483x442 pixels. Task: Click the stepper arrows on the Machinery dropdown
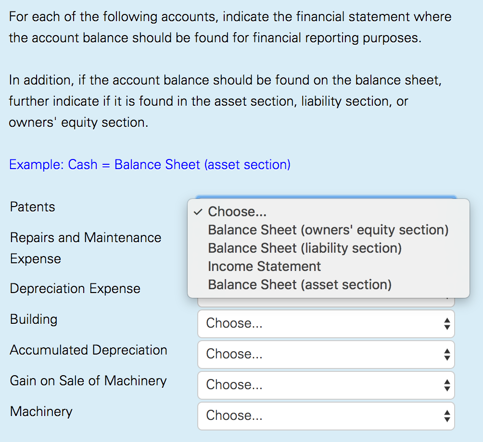446,416
